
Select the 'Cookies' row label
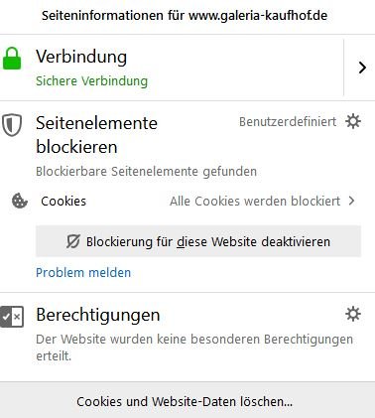(x=63, y=201)
